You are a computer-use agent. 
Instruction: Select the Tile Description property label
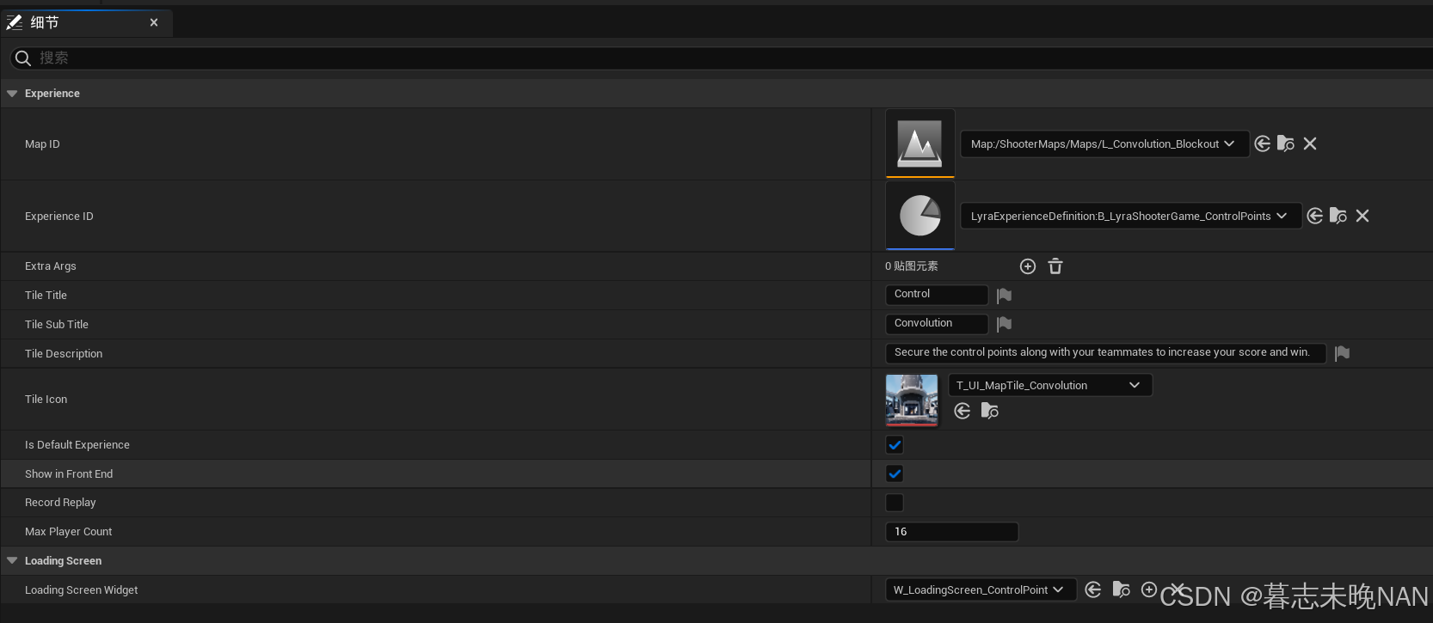coord(64,354)
